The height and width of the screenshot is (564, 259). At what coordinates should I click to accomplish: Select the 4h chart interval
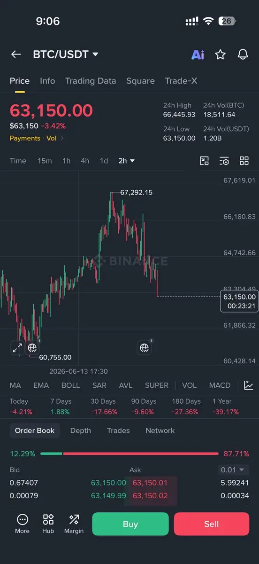click(x=85, y=161)
